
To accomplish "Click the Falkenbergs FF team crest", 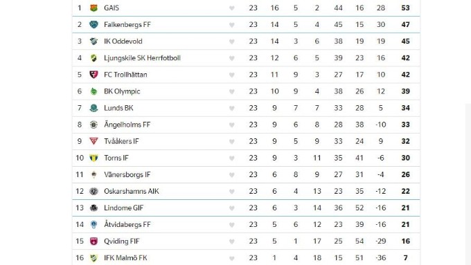I will coord(94,25).
